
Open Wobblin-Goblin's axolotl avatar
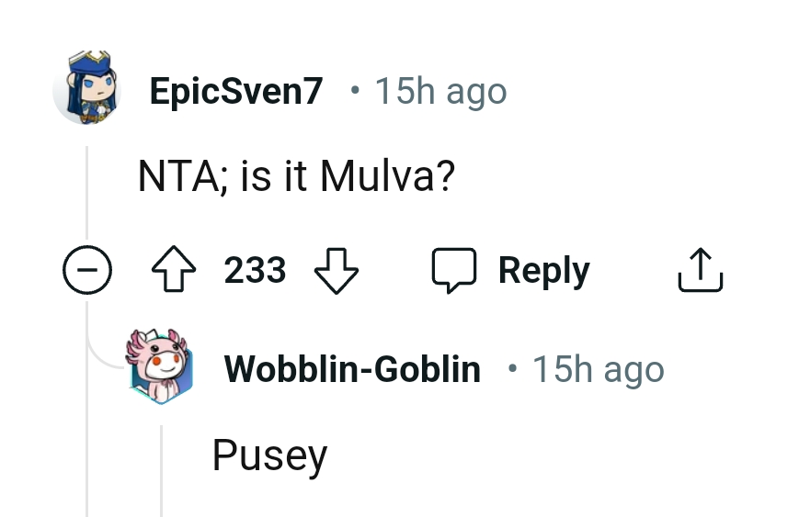click(161, 367)
